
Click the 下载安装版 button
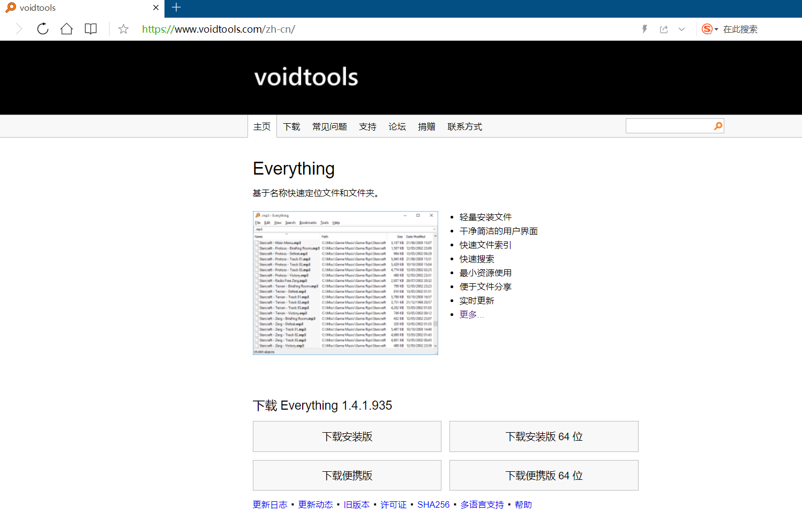tap(347, 436)
